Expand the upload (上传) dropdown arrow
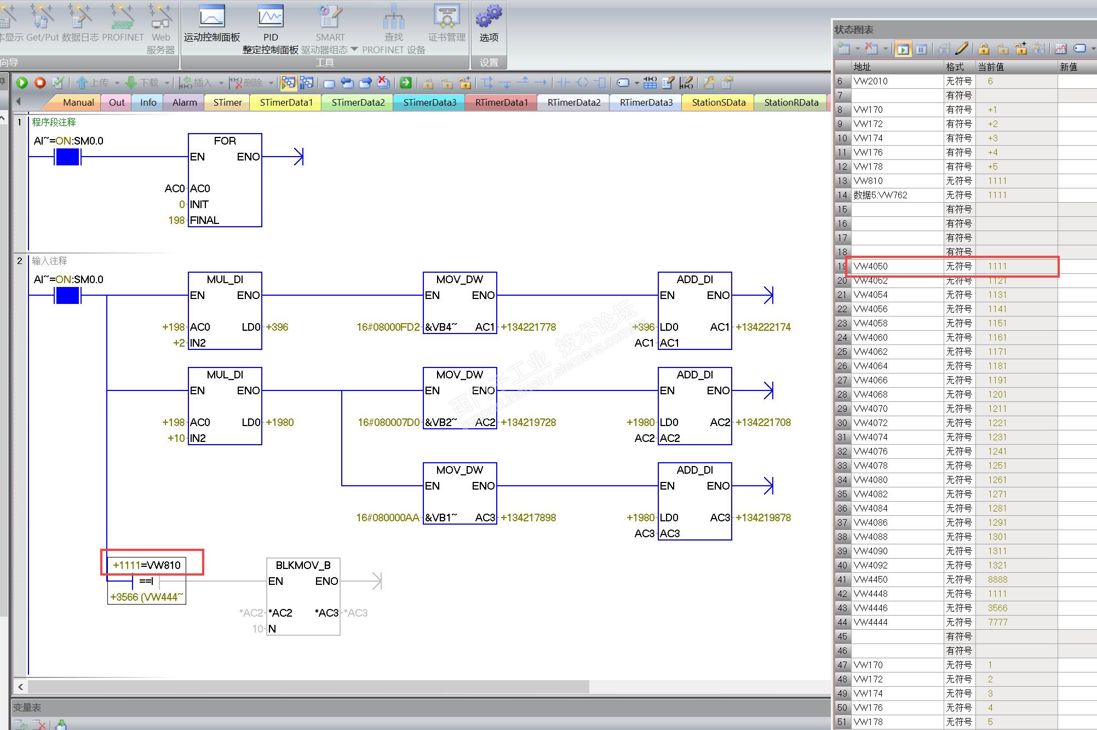The image size is (1097, 730). point(117,83)
